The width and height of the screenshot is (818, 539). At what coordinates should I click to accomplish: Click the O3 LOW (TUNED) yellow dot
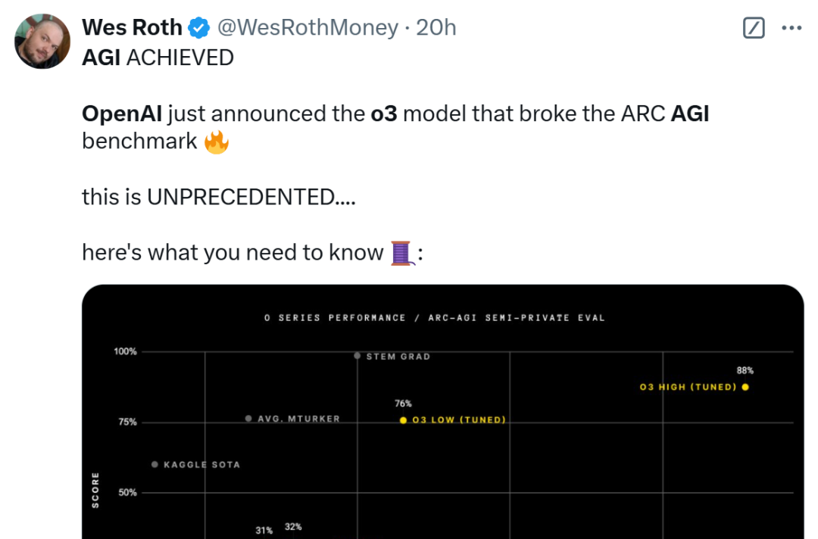(x=403, y=420)
